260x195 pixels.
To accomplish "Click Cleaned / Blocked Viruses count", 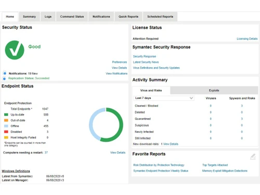I will pyautogui.click(x=211, y=106).
